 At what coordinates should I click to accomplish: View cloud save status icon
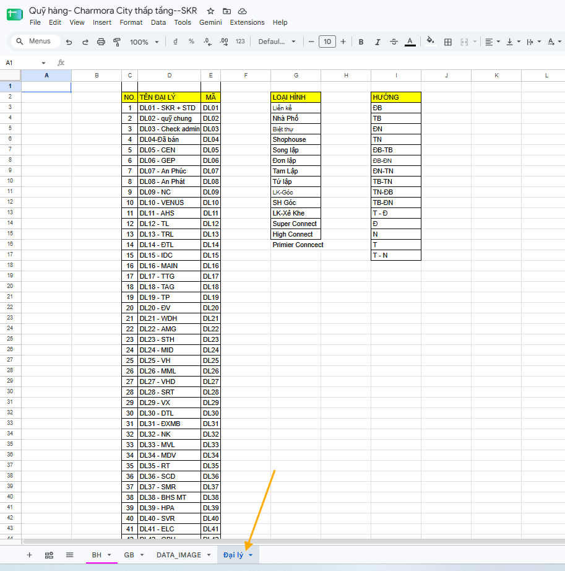point(243,11)
